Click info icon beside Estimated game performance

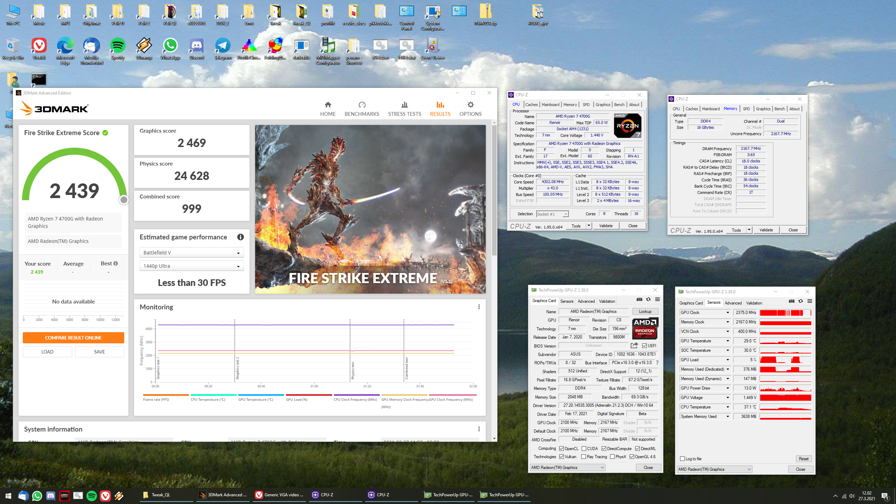tap(240, 237)
